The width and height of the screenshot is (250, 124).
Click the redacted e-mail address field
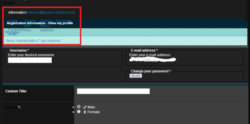[153, 59]
